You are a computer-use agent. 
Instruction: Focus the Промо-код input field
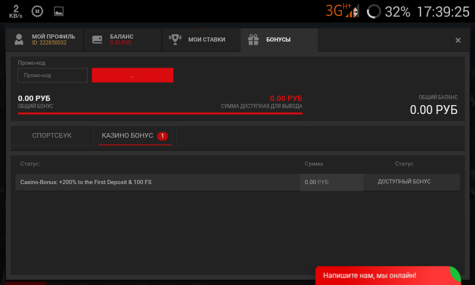pos(52,75)
